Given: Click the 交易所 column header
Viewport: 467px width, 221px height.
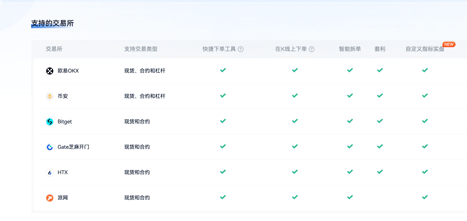Looking at the screenshot, I should coord(54,49).
